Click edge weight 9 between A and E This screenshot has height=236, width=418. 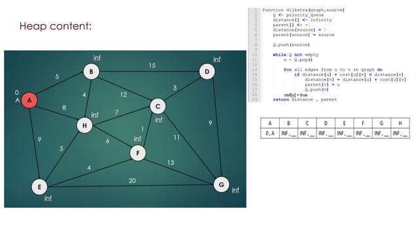click(x=39, y=139)
